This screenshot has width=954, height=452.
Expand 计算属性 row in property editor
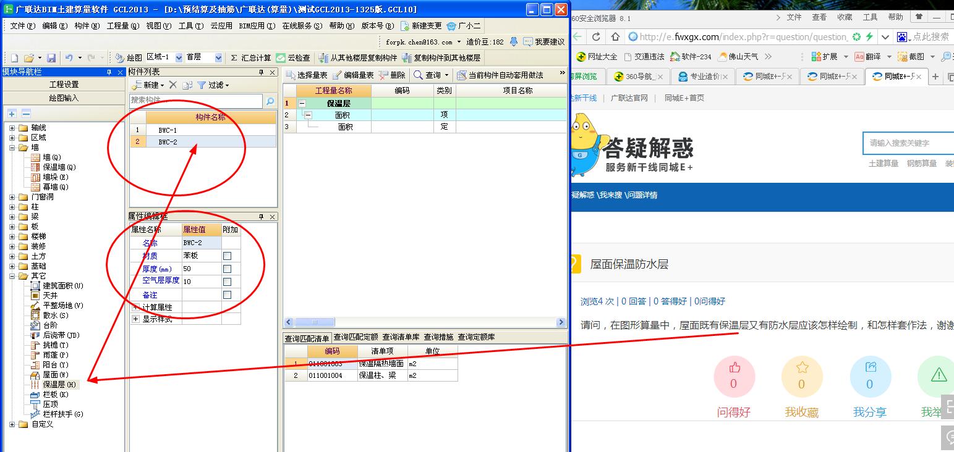point(135,307)
